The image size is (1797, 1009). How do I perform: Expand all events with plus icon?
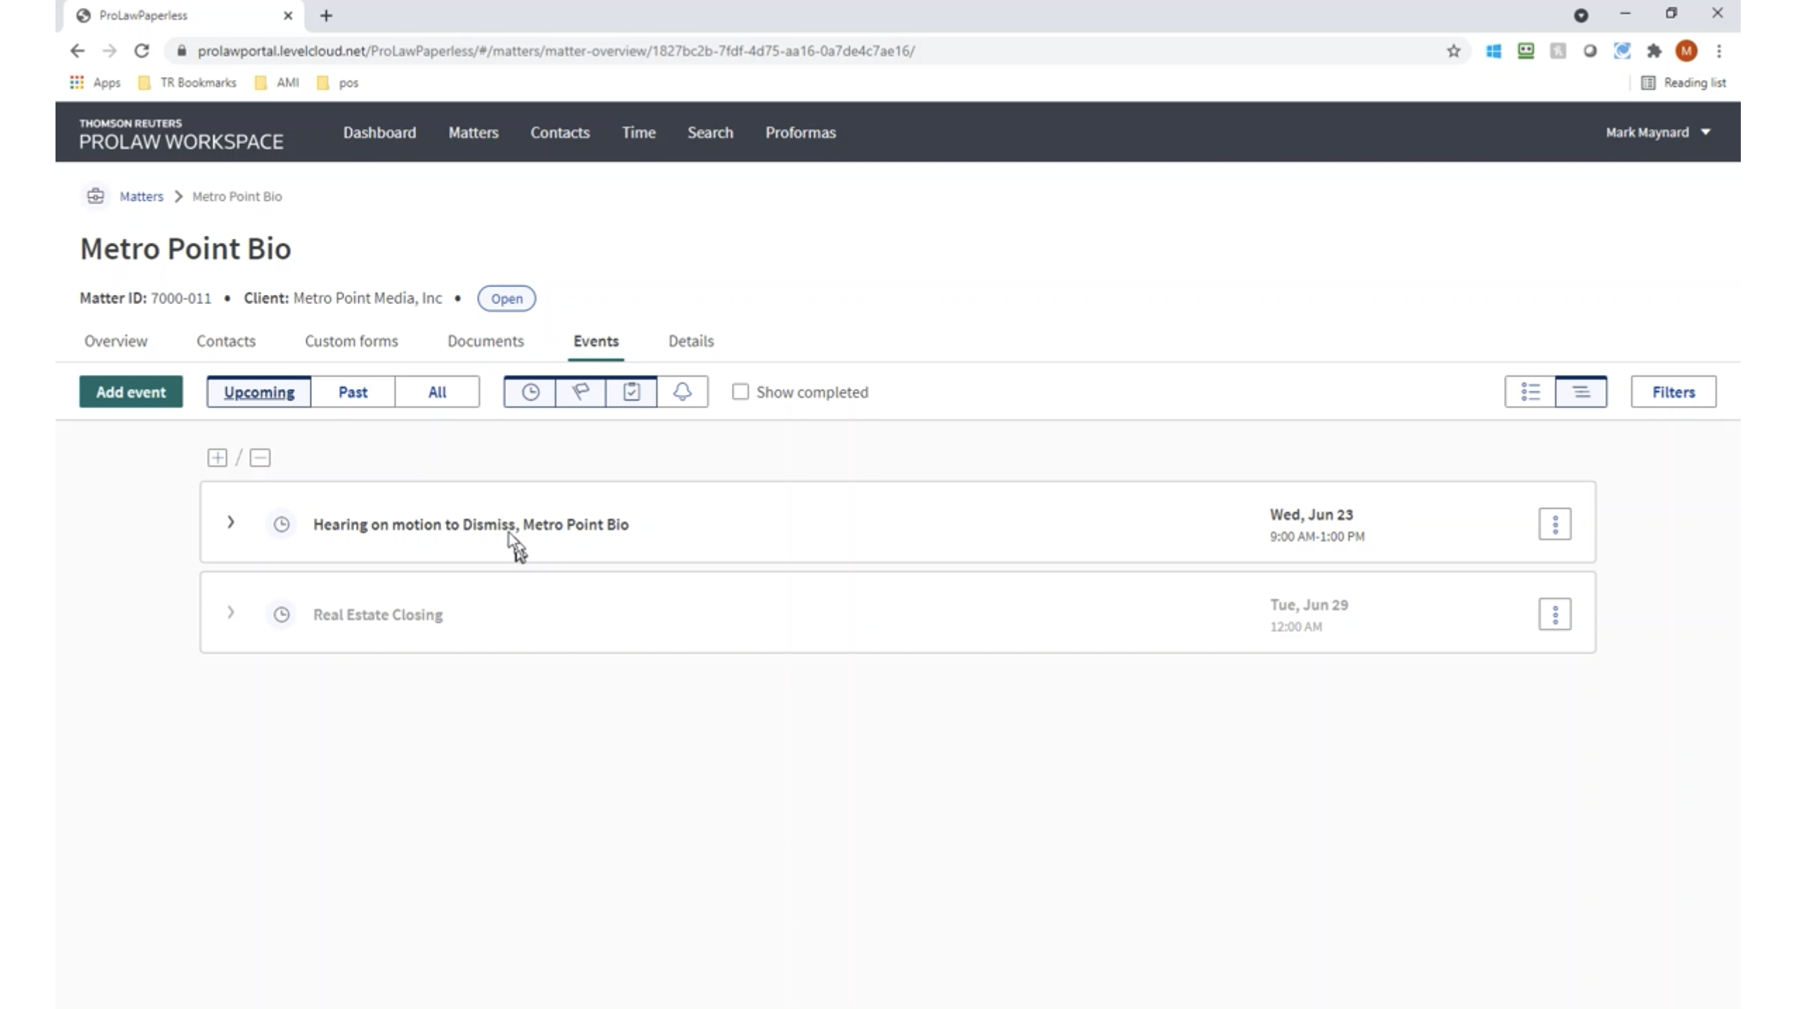(217, 458)
